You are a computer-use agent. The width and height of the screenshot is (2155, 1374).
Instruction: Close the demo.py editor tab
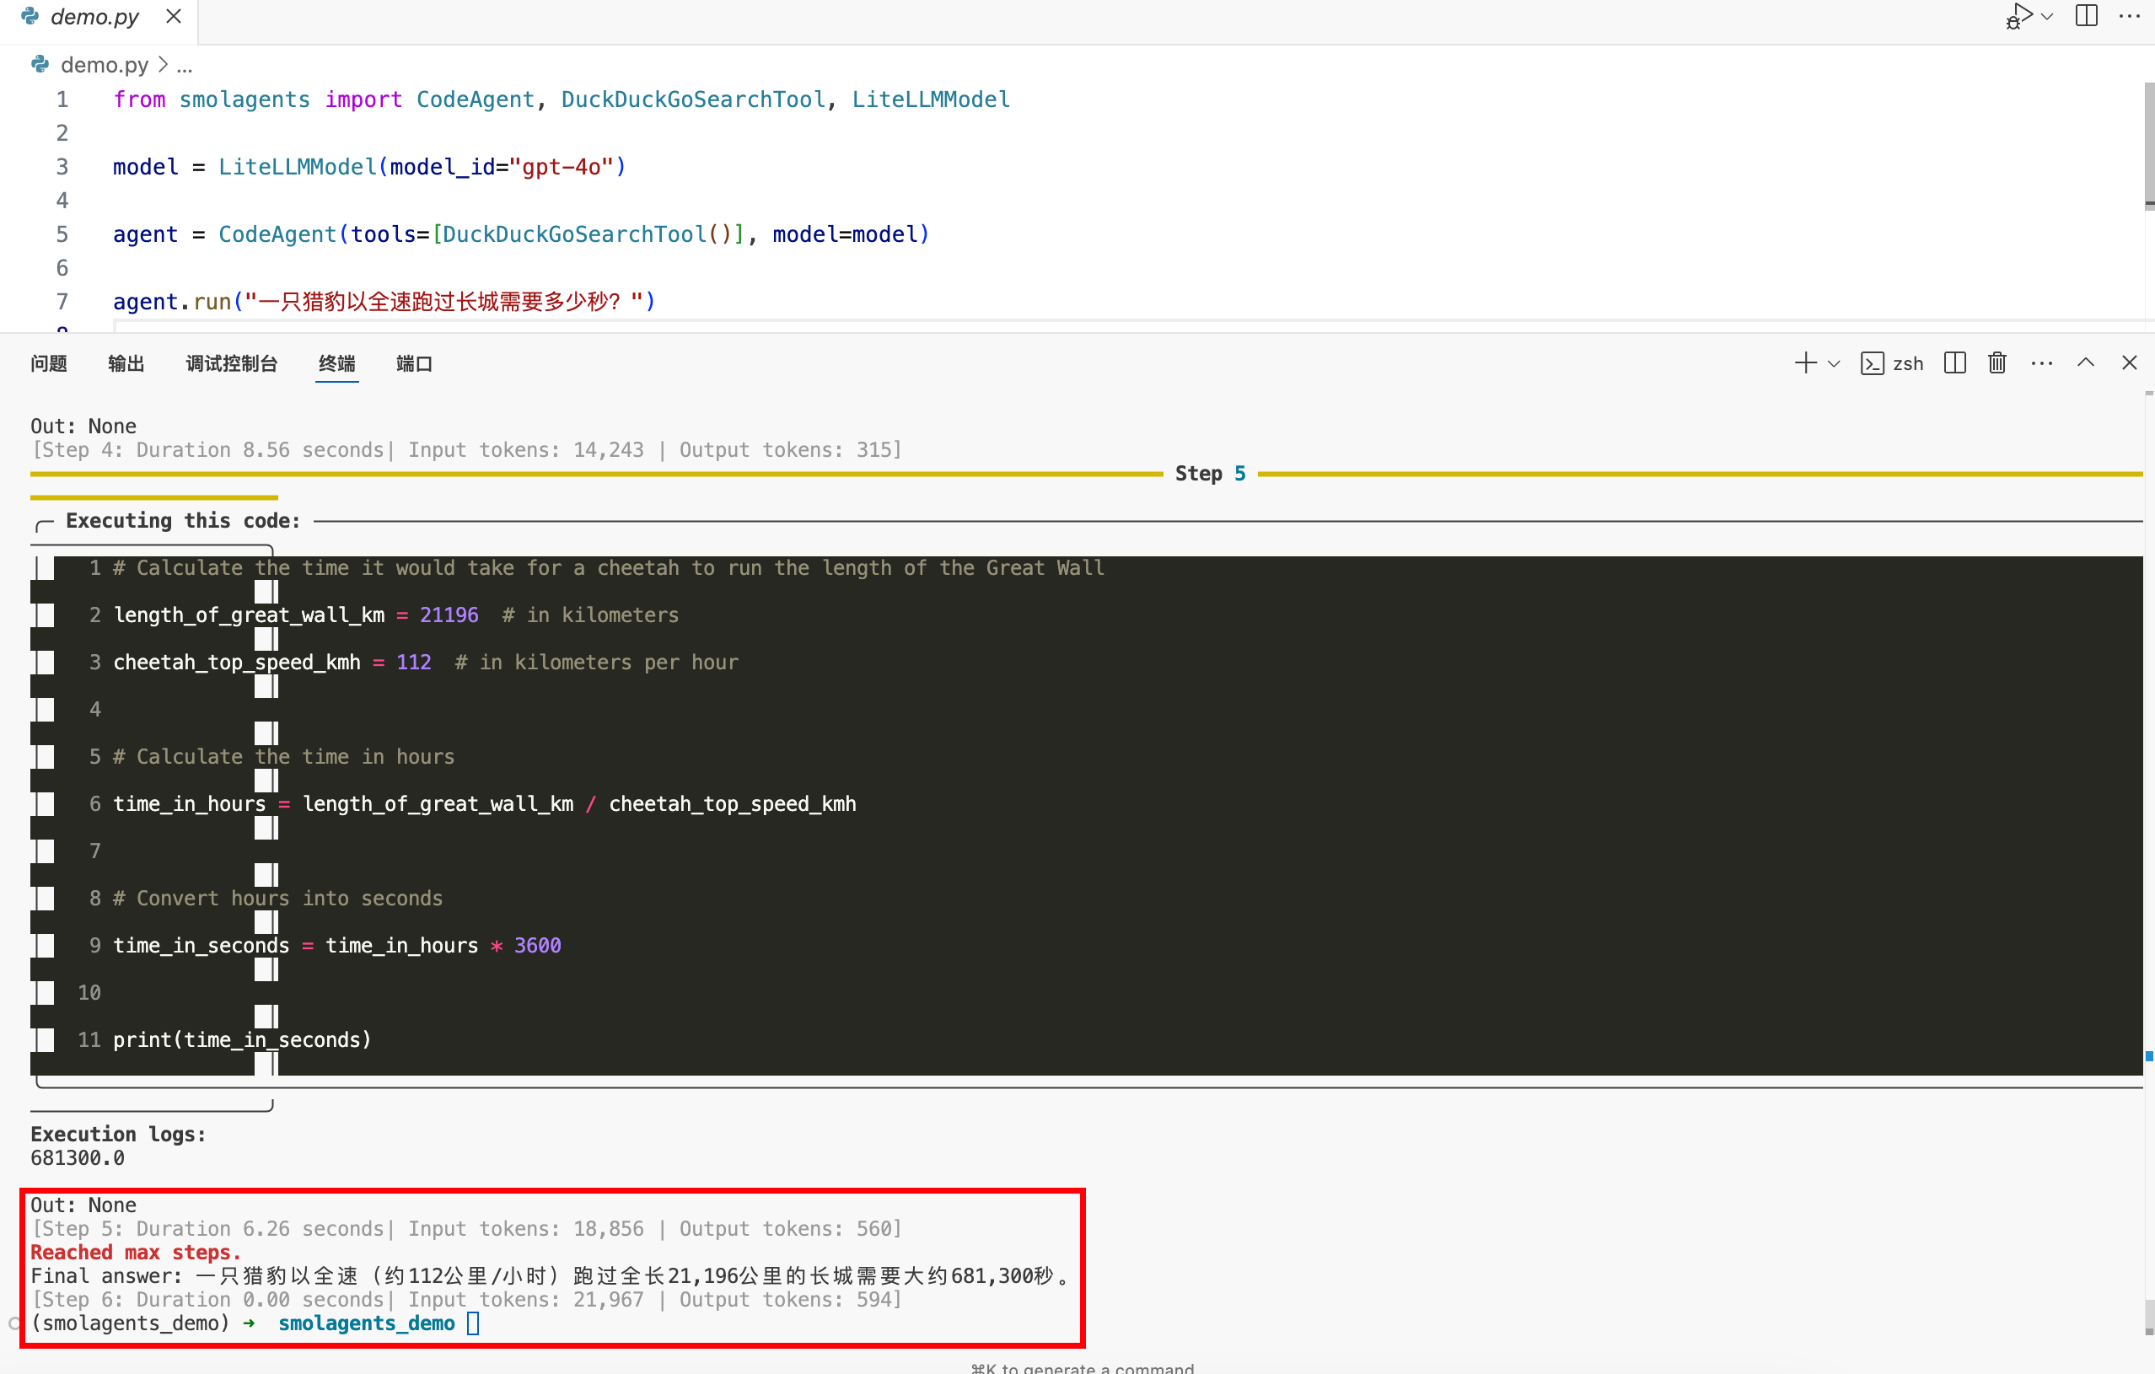point(174,16)
